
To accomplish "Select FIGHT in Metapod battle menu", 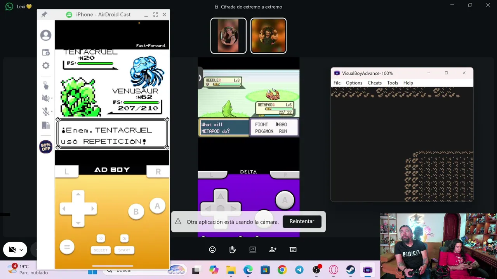I will click(x=261, y=124).
